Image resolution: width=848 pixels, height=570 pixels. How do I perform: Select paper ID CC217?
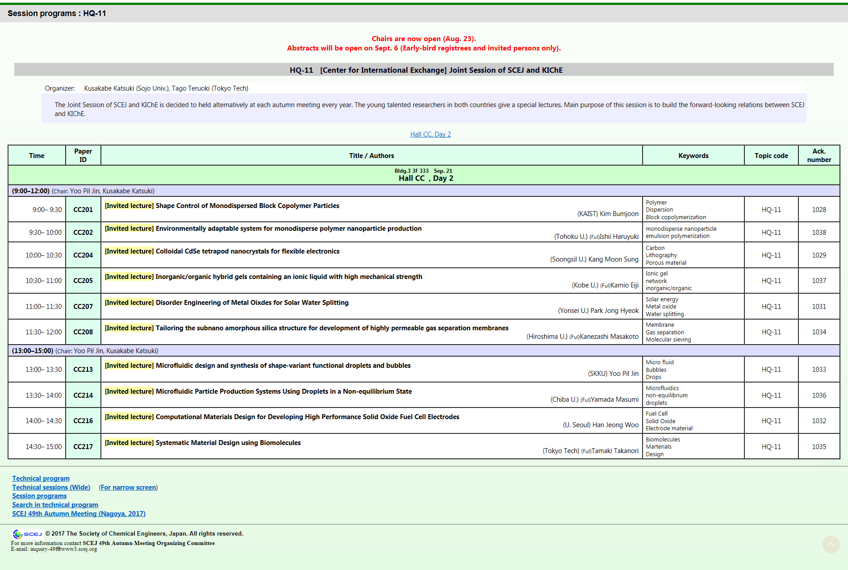[83, 447]
